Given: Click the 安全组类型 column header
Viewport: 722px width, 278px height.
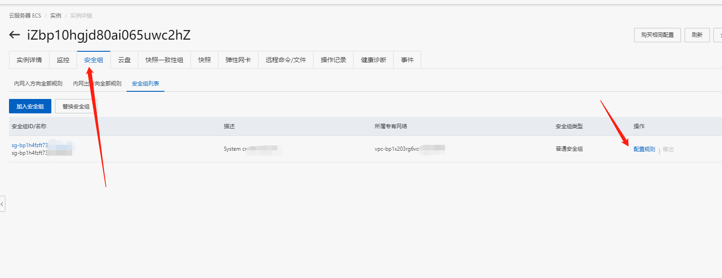Looking at the screenshot, I should coord(569,126).
